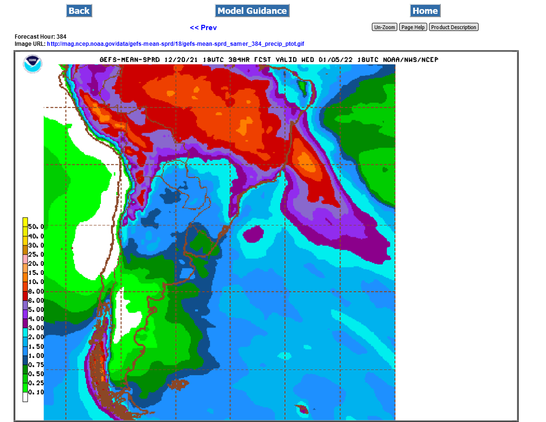Open Page Help
546x422 pixels.
point(413,27)
